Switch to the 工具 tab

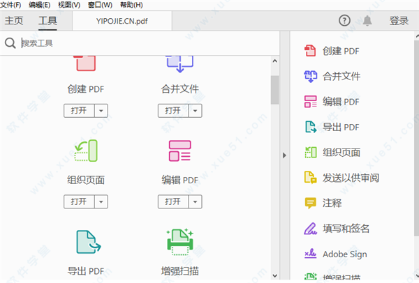[47, 21]
